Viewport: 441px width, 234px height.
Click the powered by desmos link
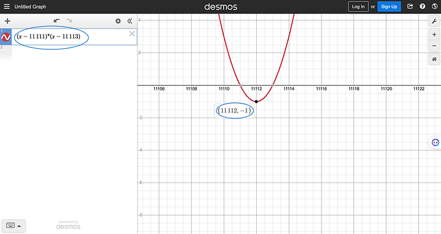click(x=69, y=225)
